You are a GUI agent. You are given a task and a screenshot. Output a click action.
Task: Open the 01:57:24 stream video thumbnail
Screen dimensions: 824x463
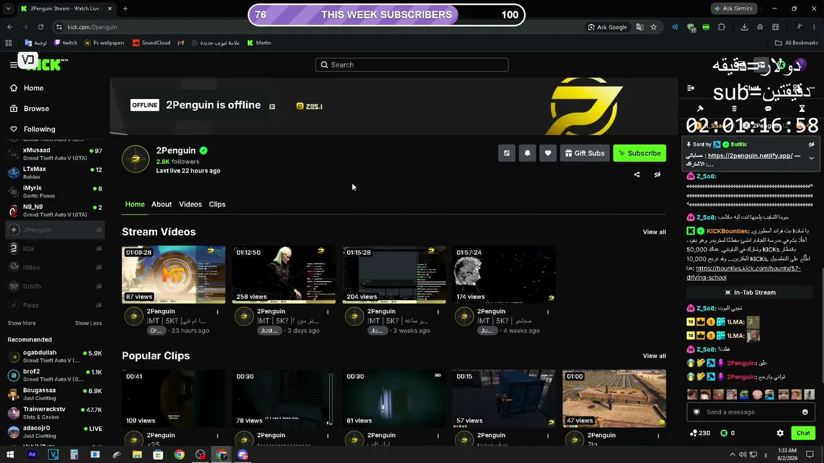tap(504, 275)
